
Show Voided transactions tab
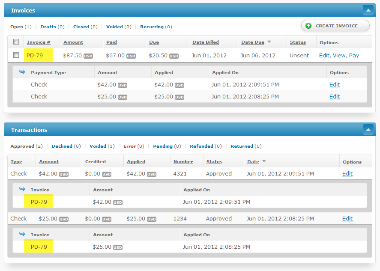coord(98,146)
